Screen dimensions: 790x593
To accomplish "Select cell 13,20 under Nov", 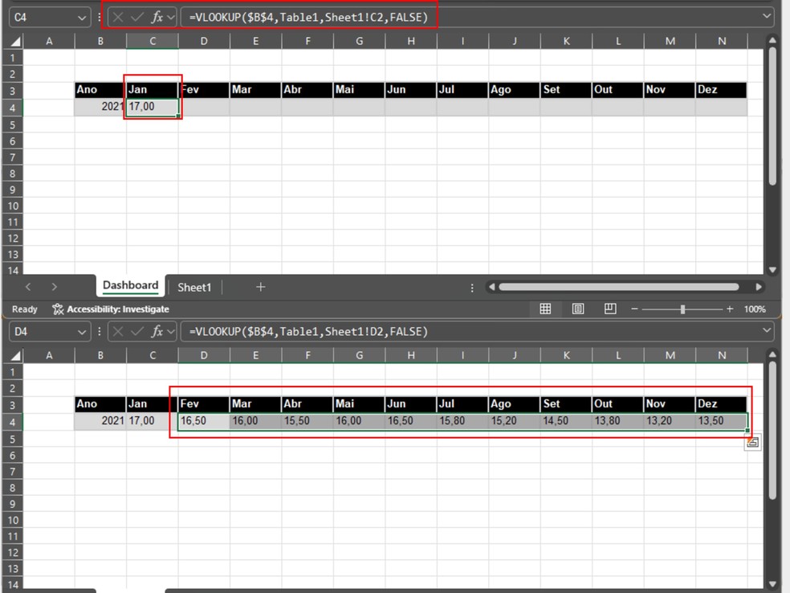I will click(670, 421).
